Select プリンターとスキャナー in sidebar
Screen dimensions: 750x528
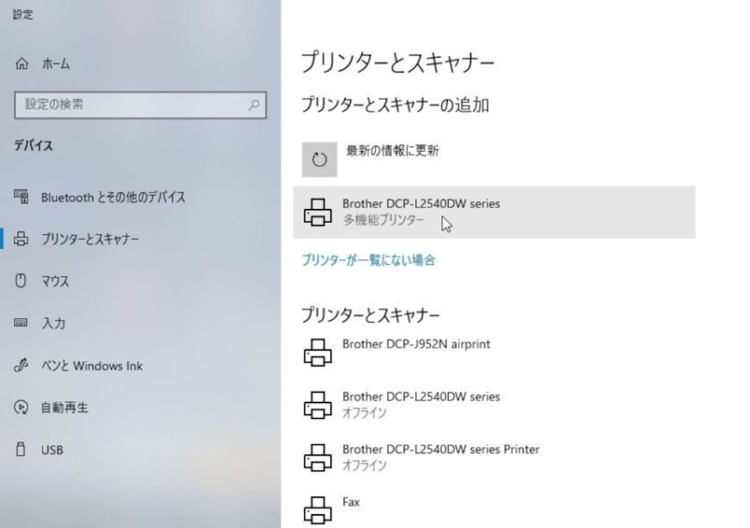click(90, 239)
